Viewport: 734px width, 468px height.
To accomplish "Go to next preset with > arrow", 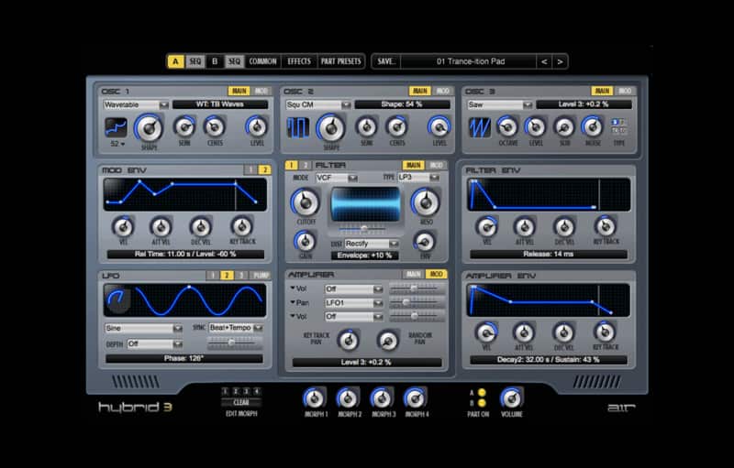I will (x=560, y=61).
